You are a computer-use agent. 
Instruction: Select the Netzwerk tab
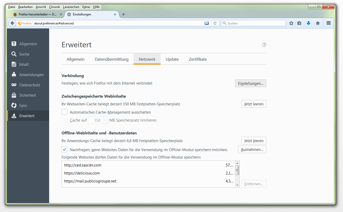point(147,59)
